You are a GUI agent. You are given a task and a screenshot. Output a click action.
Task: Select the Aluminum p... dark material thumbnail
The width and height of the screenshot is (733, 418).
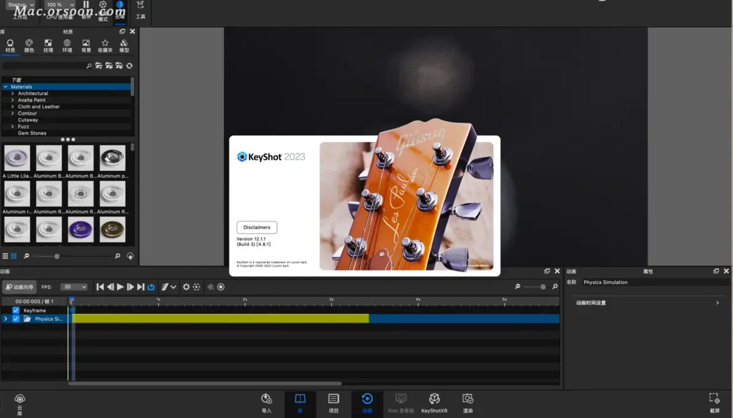tap(112, 158)
